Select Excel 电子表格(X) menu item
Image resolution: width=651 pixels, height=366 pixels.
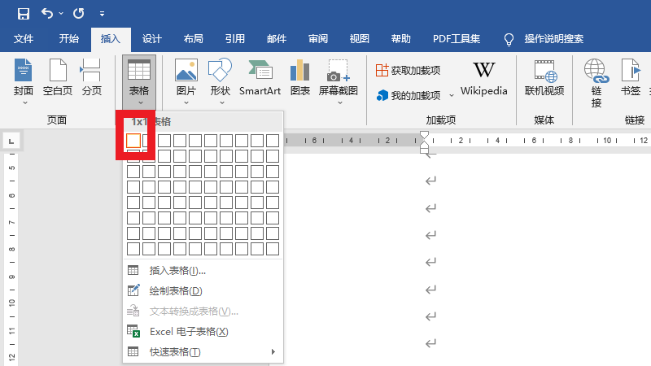pos(203,332)
